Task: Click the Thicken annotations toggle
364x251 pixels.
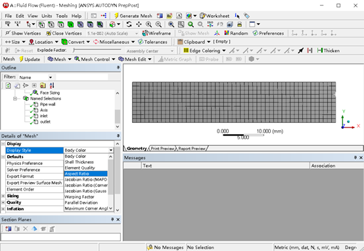Action: [x=329, y=51]
